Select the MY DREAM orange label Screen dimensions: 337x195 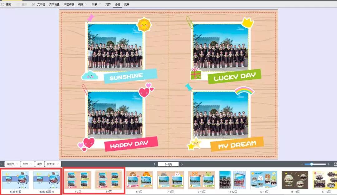(237, 144)
